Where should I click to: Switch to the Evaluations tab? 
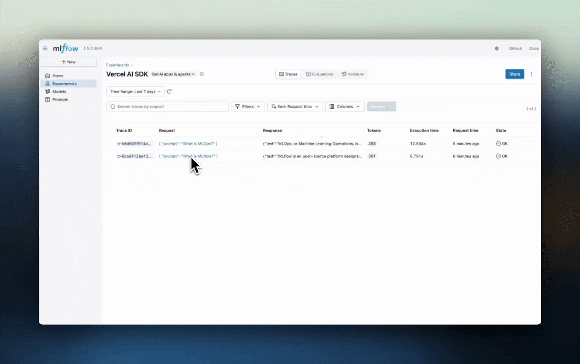[x=319, y=74]
